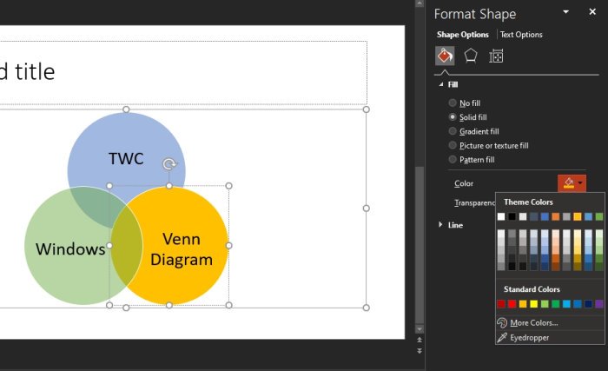Open the Size & Properties tab icon

tap(496, 56)
